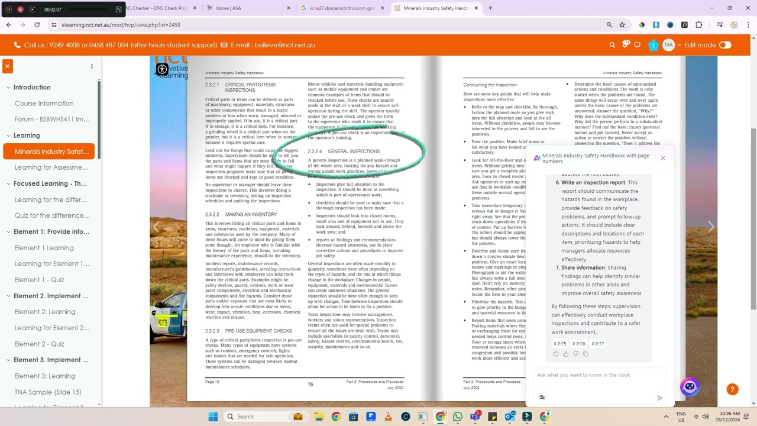Click the accessibility icon on the flipbook
Screen dimensions: 757x426
[x=162, y=70]
